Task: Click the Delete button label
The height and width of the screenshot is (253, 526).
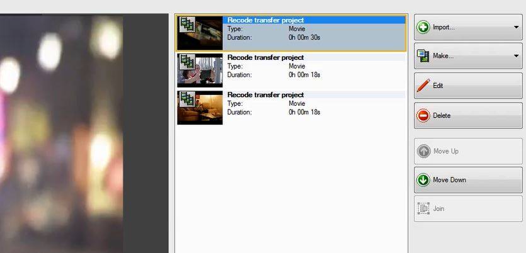Action: [442, 116]
